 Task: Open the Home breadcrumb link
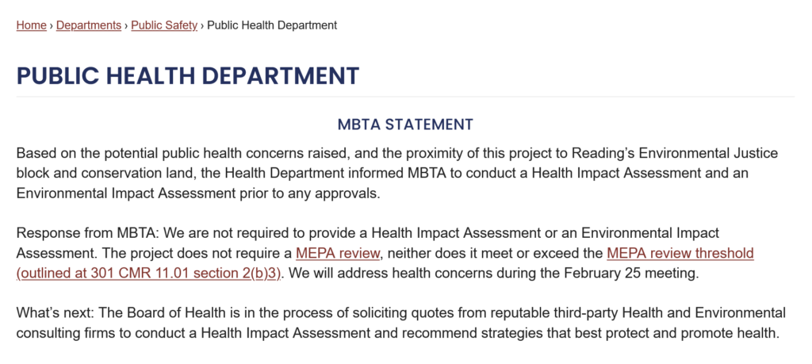click(31, 25)
